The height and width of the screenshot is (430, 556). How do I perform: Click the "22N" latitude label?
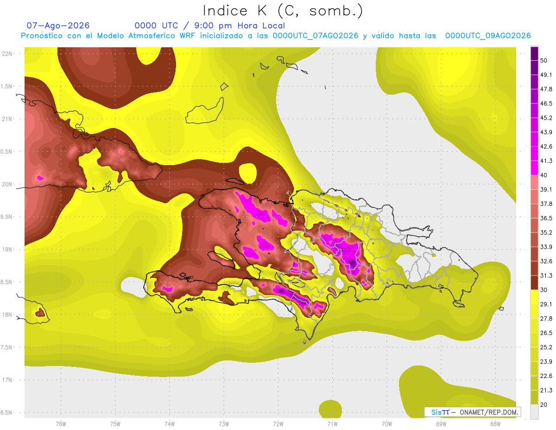[x=6, y=53]
